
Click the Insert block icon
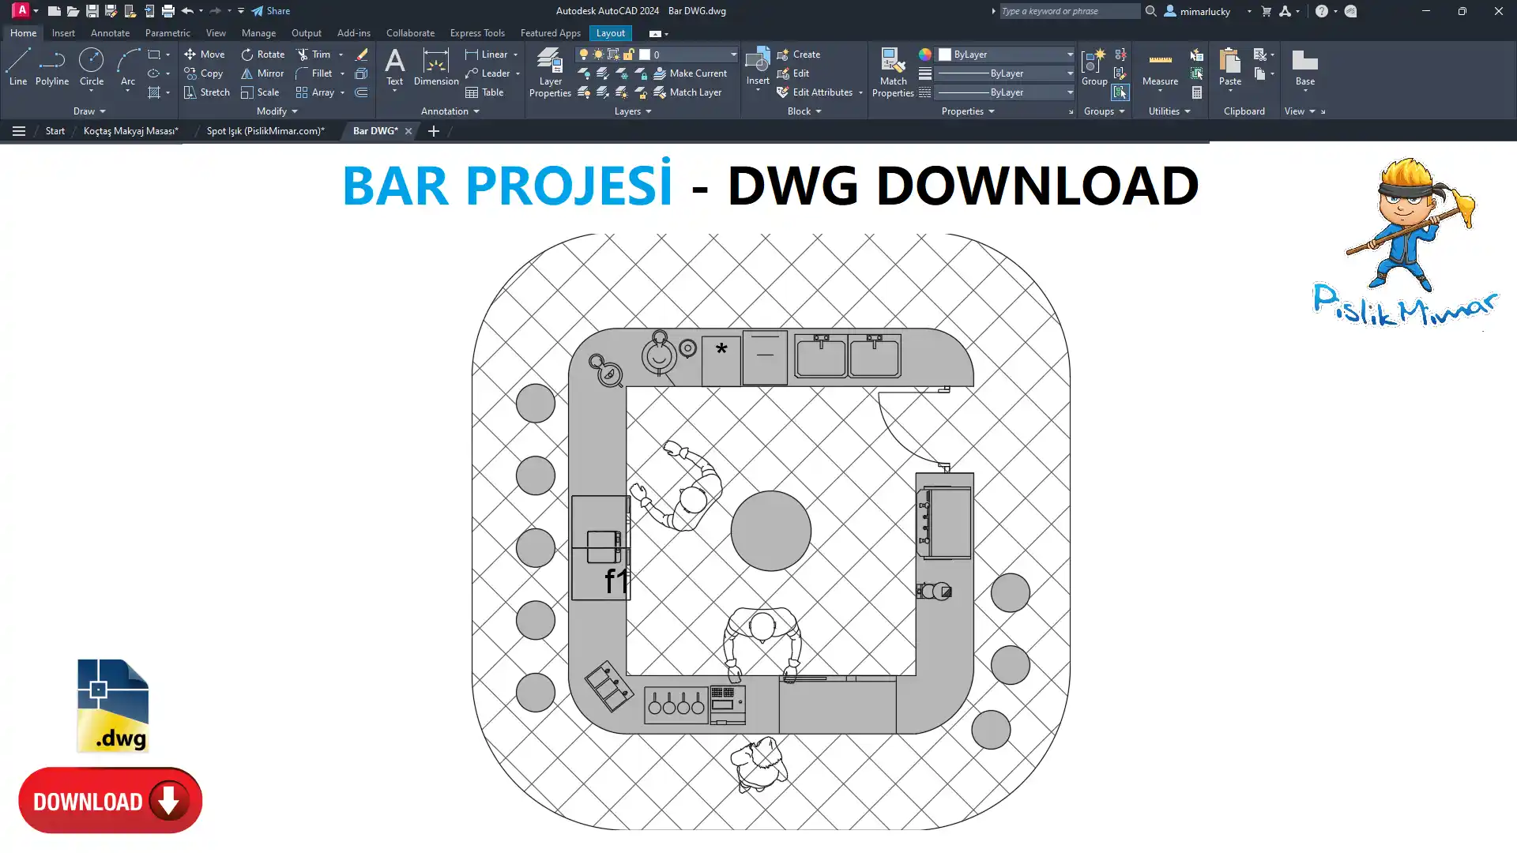[757, 61]
